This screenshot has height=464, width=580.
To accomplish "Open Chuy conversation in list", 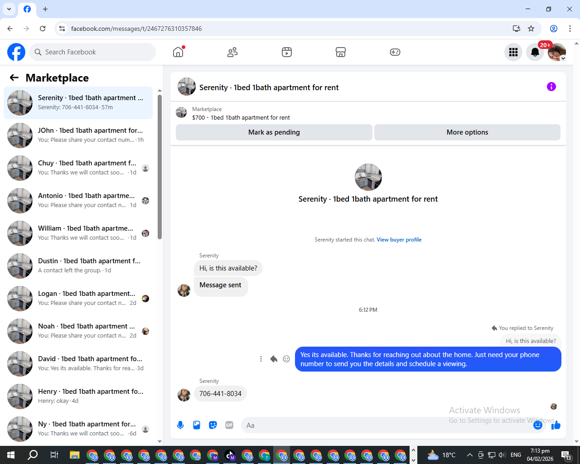I will pyautogui.click(x=78, y=168).
